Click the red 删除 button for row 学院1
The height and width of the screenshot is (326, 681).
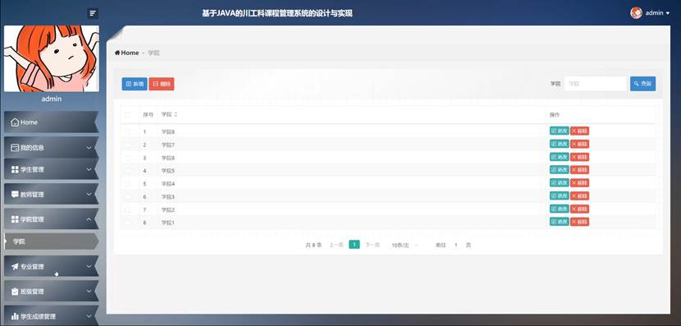coord(580,222)
